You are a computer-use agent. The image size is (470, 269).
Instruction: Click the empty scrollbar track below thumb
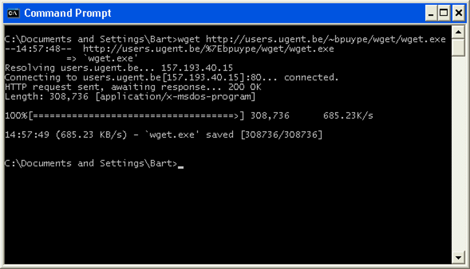point(458,154)
